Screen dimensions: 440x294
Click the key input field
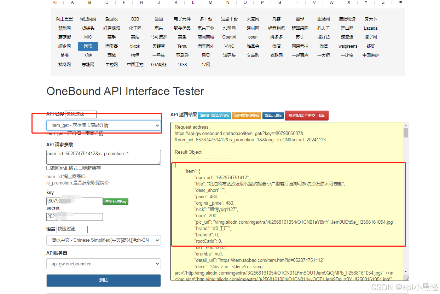tap(74, 201)
